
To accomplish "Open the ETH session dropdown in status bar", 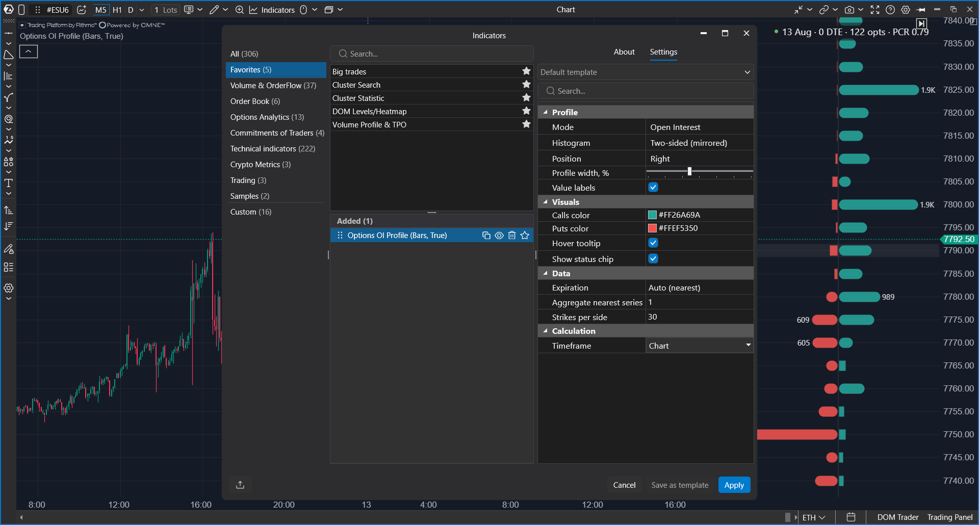I will pos(813,517).
